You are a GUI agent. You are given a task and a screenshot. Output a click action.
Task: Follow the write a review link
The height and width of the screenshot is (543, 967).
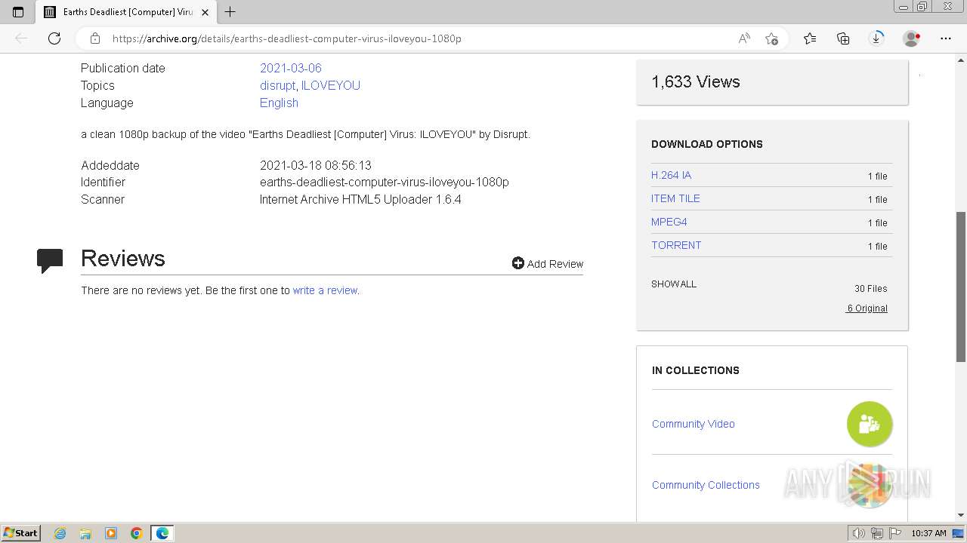pos(325,290)
